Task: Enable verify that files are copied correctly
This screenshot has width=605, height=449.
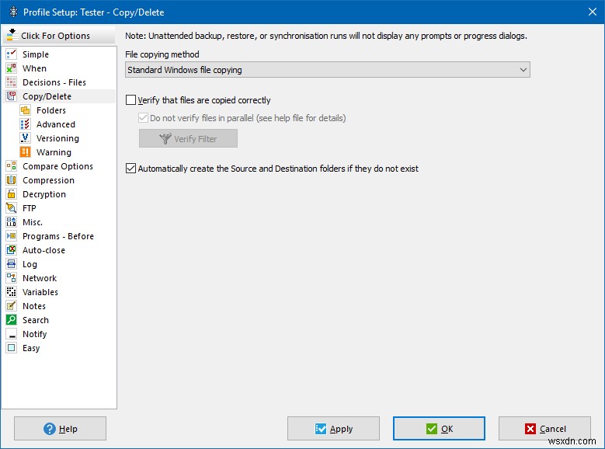Action: (130, 100)
